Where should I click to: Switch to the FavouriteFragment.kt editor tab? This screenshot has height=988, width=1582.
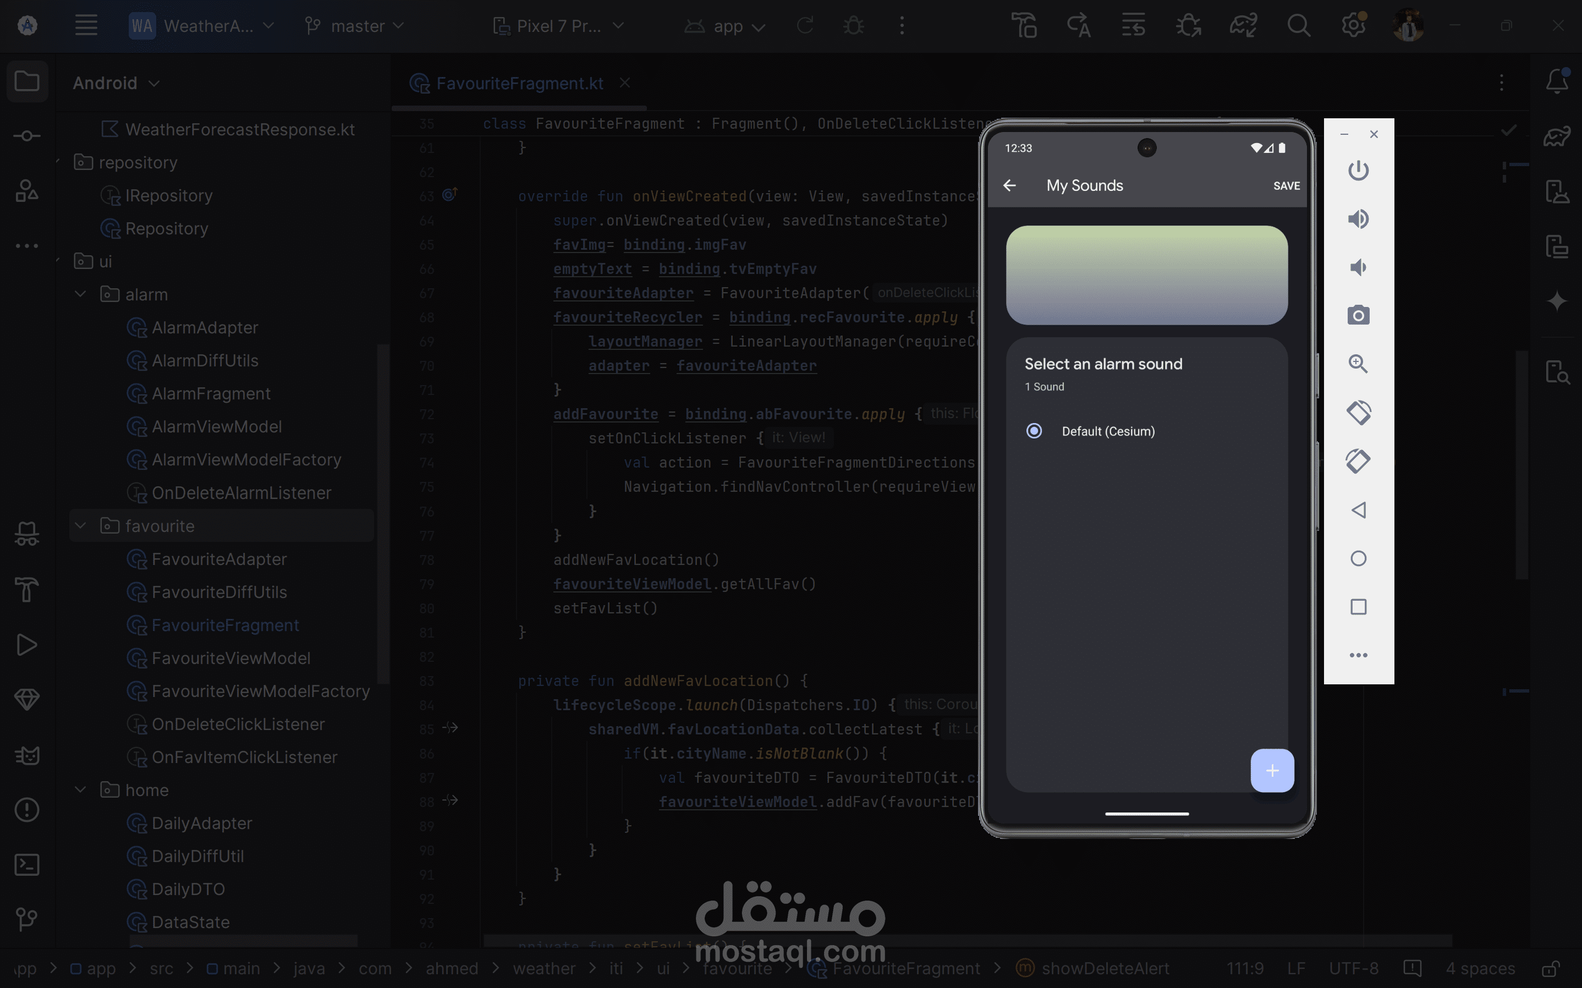point(519,83)
